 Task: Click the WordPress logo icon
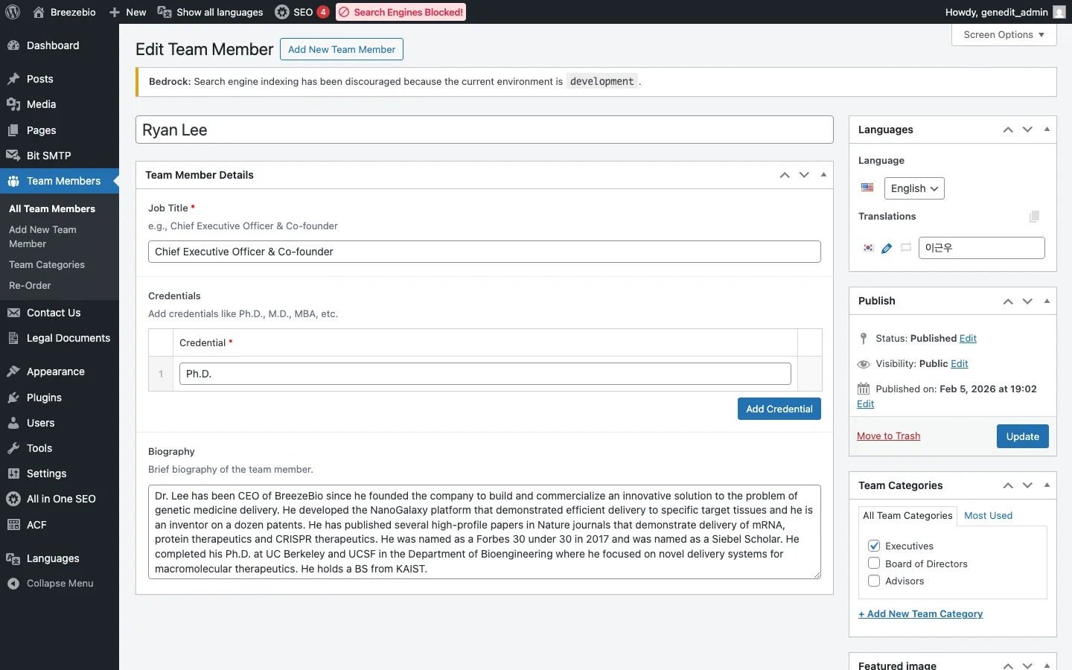coord(13,12)
